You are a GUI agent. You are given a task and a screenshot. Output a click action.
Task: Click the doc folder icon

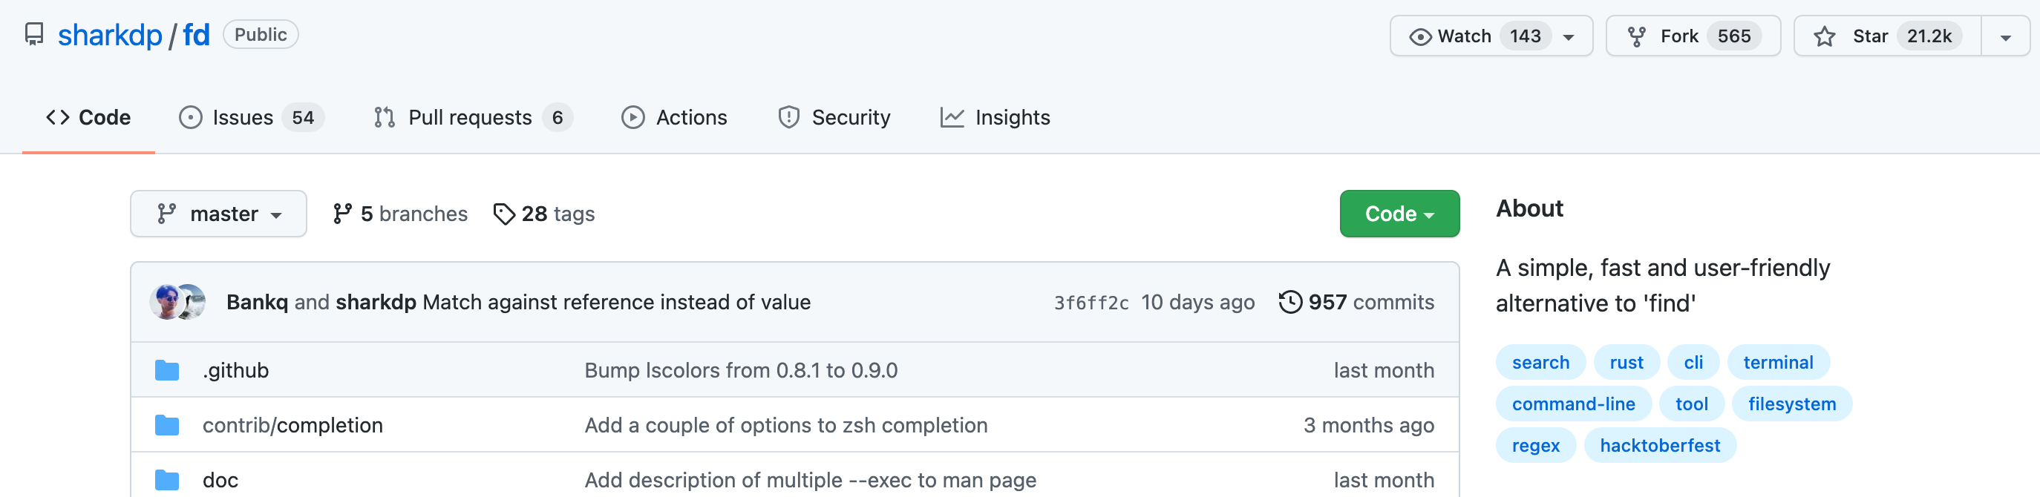click(167, 480)
